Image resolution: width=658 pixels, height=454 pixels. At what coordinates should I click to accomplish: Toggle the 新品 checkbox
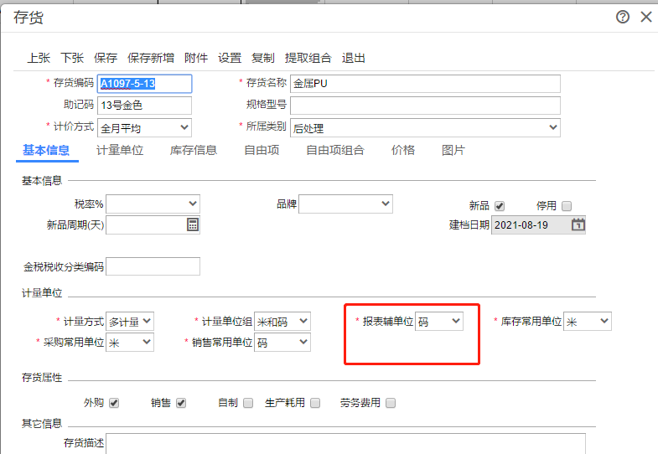coord(500,206)
